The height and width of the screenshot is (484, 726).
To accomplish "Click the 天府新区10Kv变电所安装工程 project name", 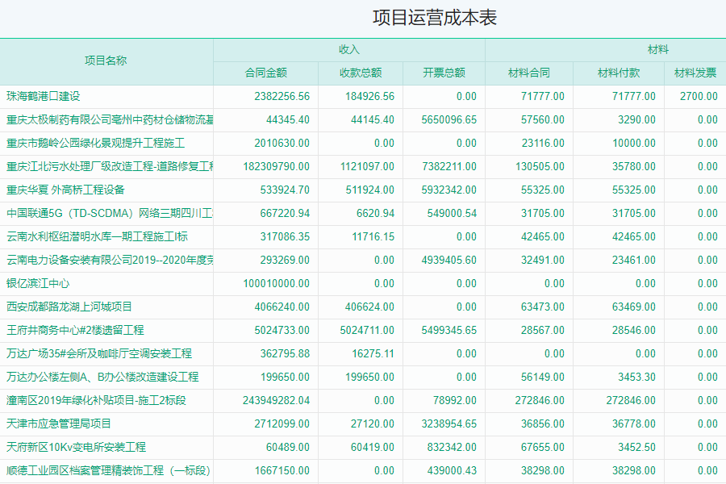I will coord(77,447).
